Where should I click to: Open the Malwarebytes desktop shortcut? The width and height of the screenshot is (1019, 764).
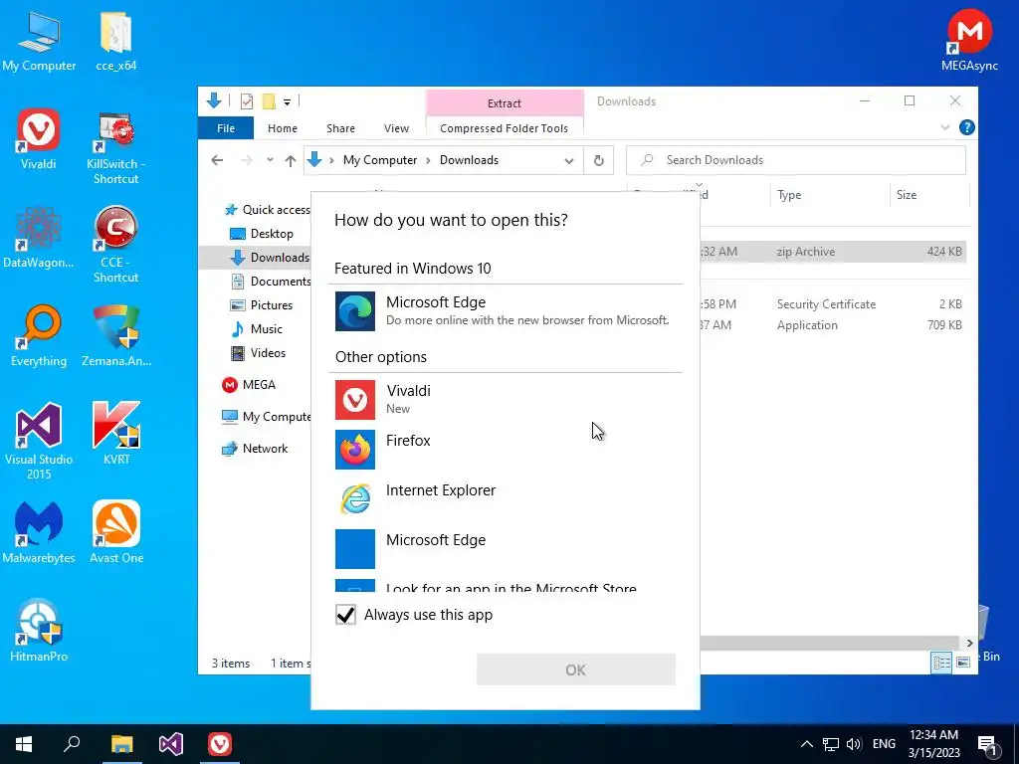click(39, 533)
